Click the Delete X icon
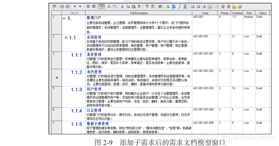Screen dimensions: 279x146 point(139,6)
